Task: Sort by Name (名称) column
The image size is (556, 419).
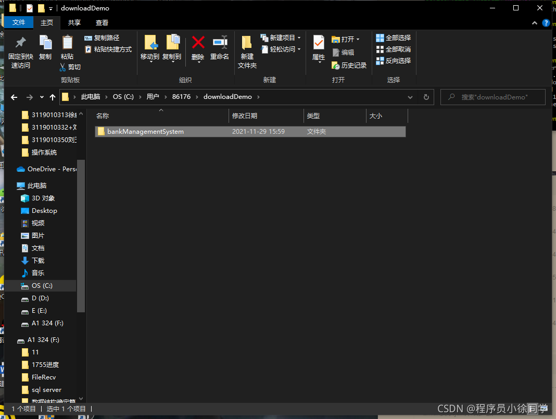Action: (161, 116)
